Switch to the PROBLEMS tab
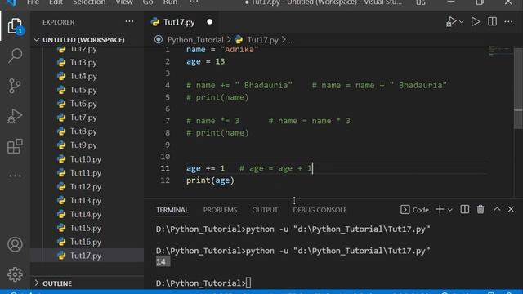The height and width of the screenshot is (294, 523). click(x=220, y=210)
